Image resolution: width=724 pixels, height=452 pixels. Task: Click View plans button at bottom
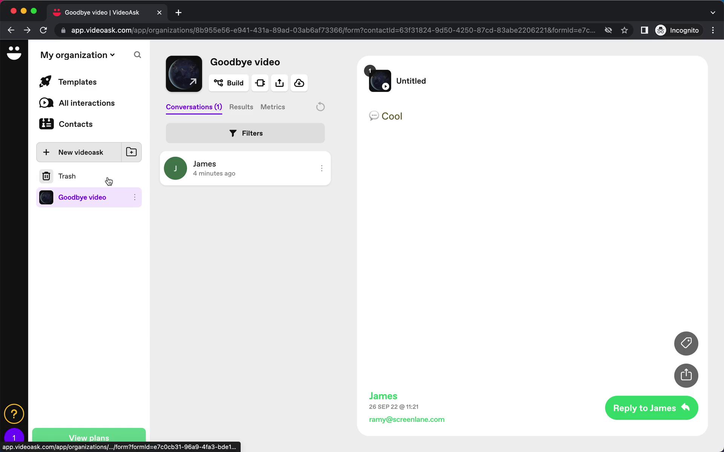[89, 438]
